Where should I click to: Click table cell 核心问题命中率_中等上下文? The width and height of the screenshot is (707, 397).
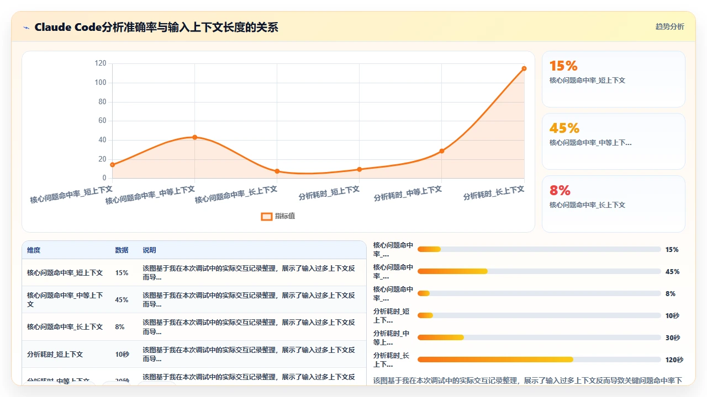(x=65, y=300)
